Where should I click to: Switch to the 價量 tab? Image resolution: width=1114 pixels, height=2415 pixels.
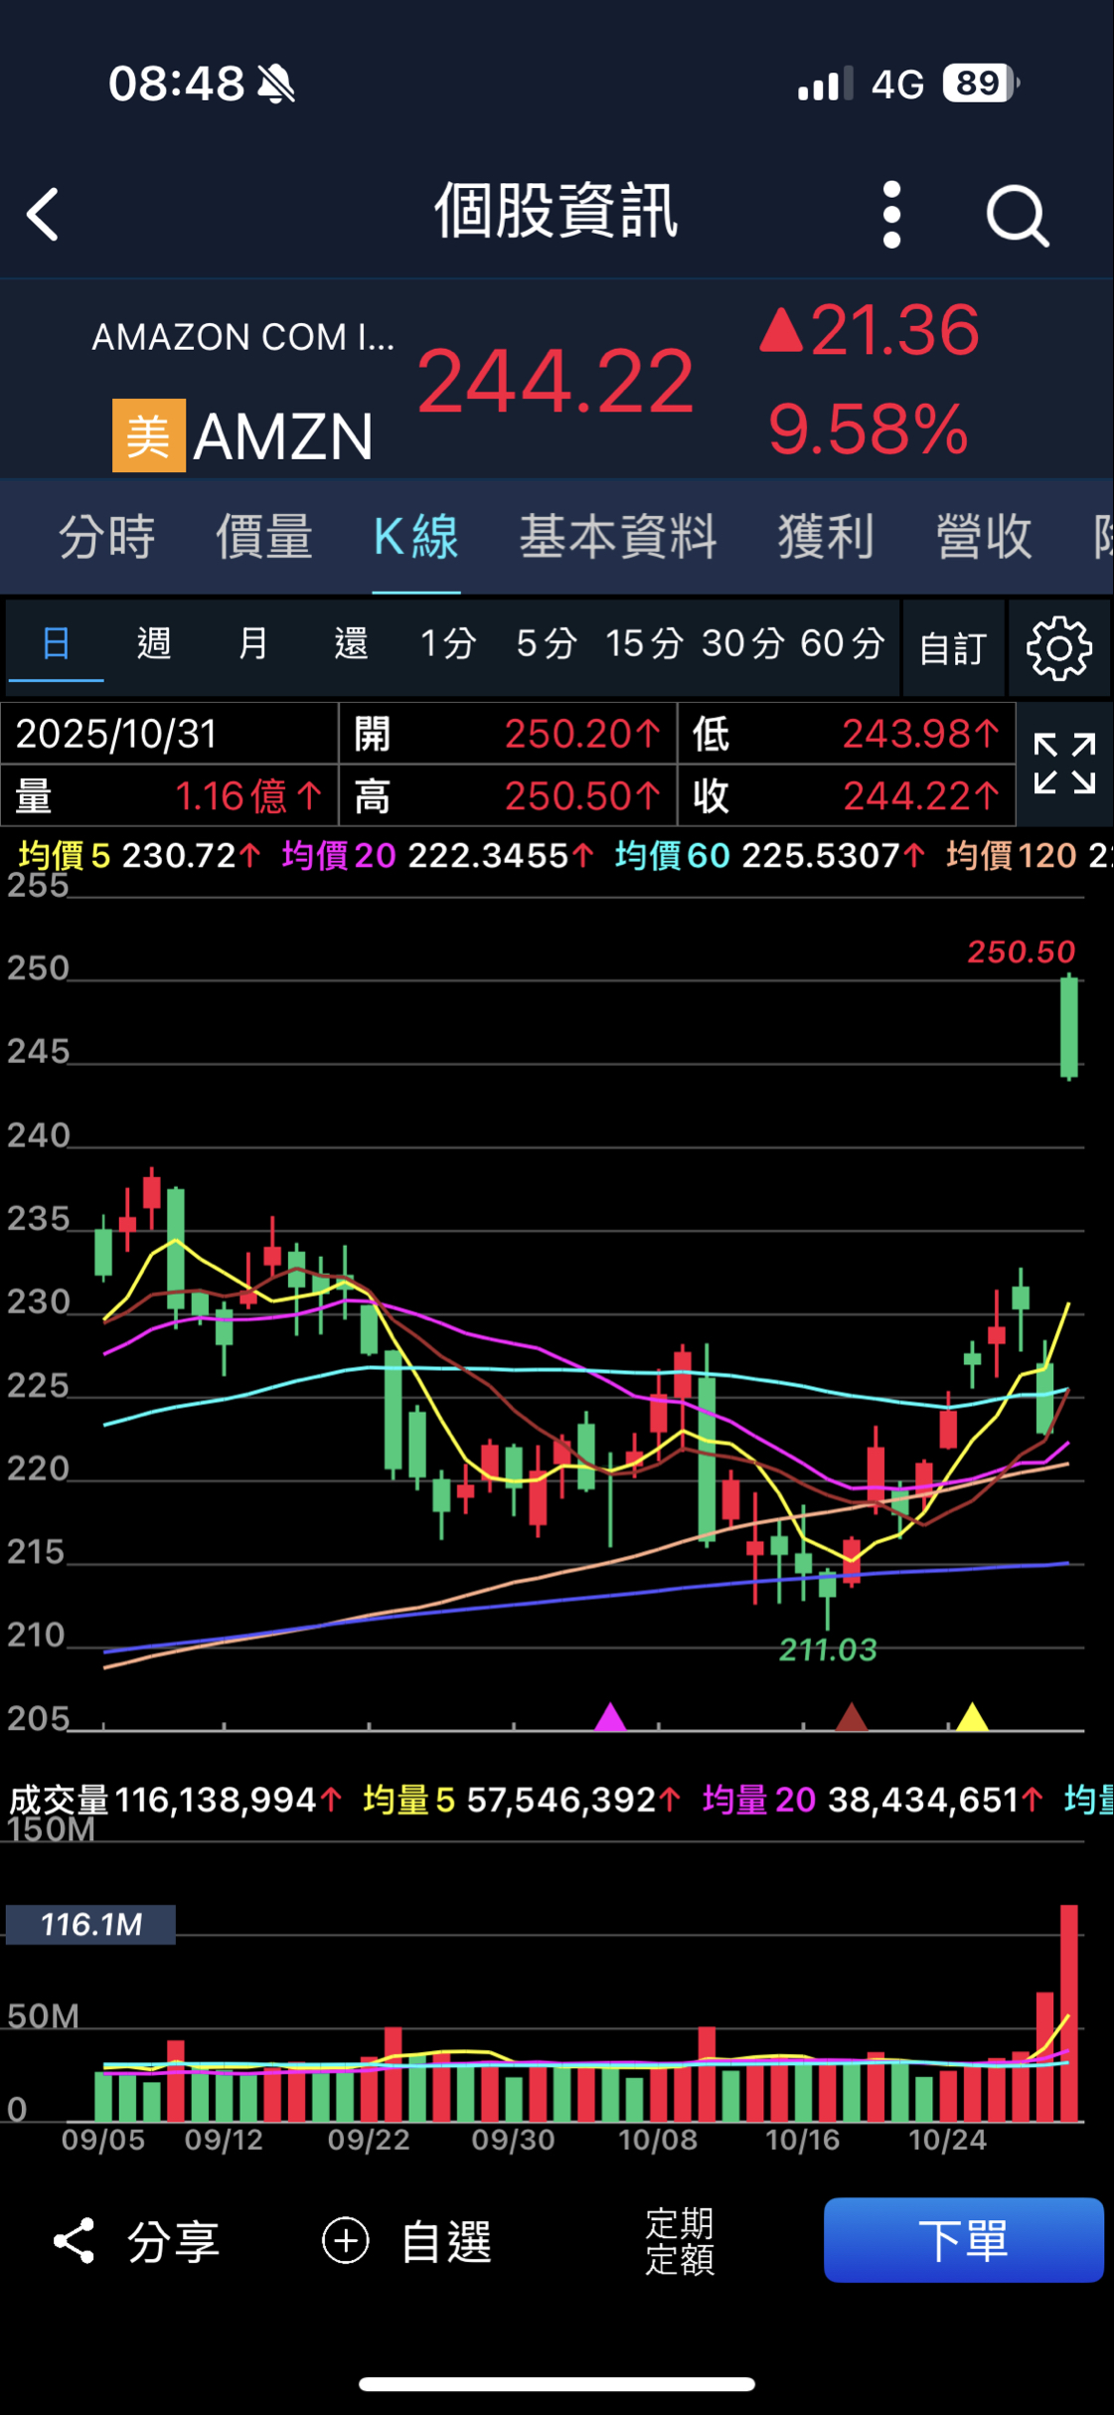tap(264, 537)
